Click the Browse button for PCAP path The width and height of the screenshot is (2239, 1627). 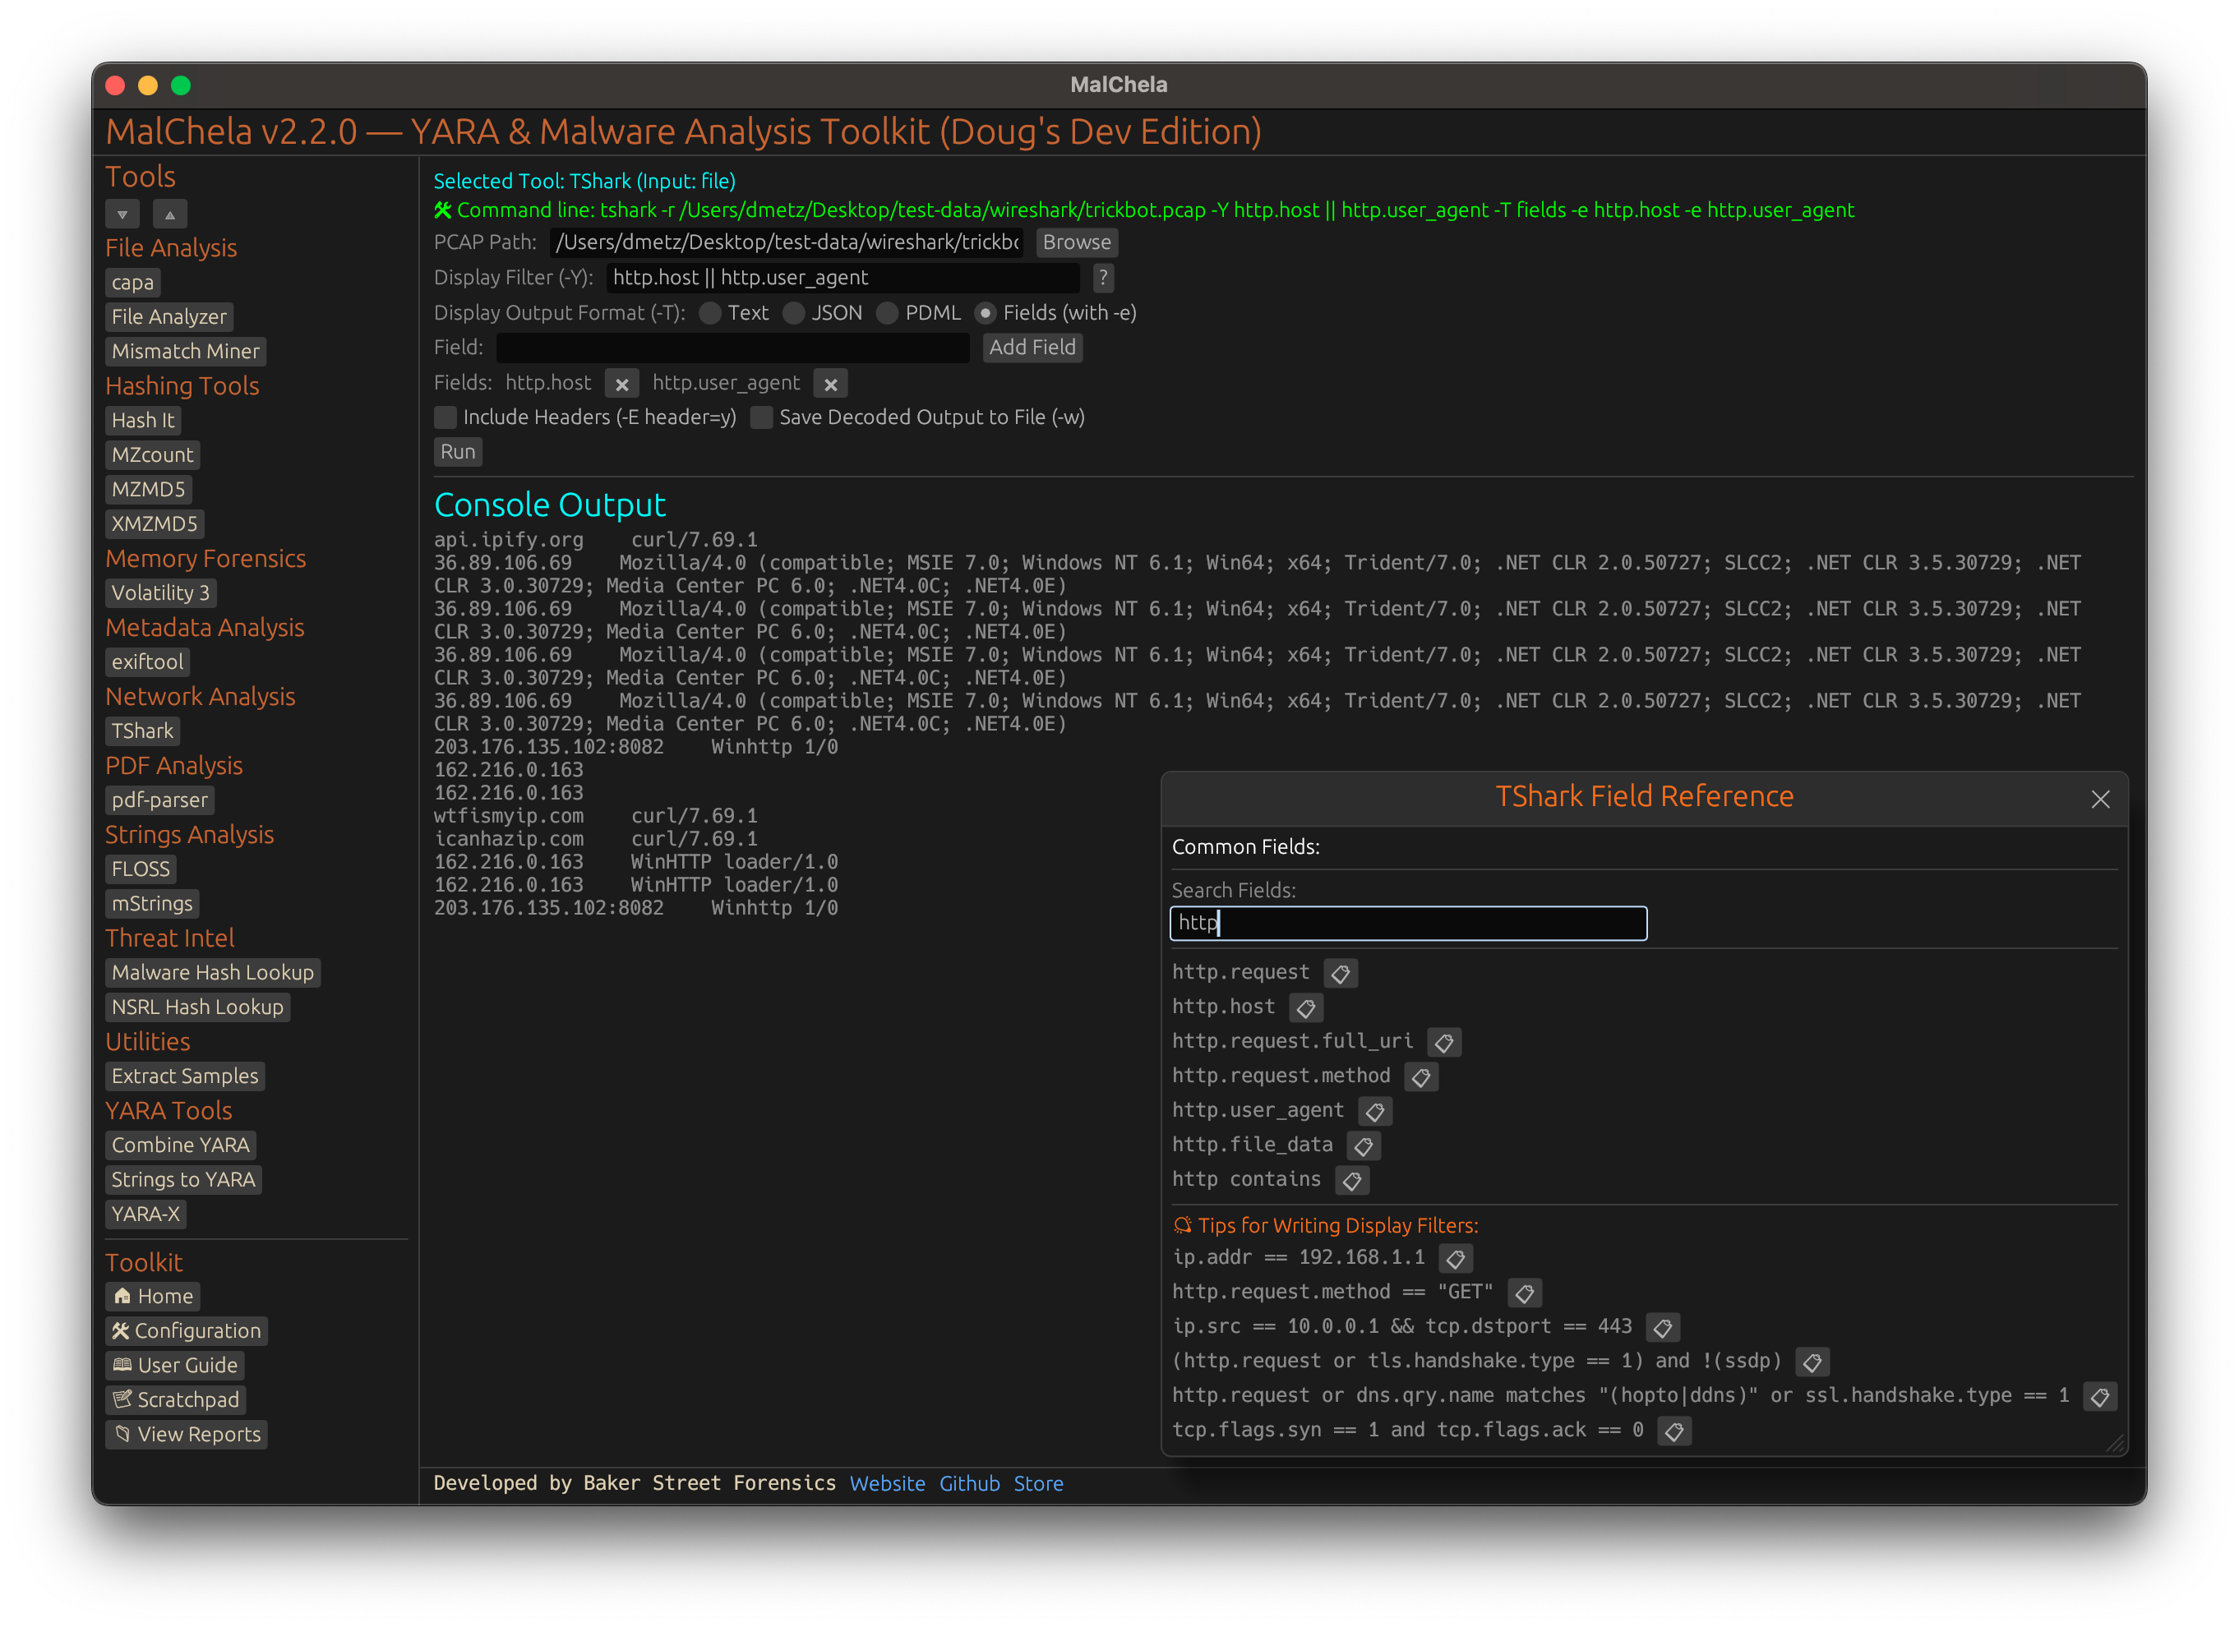pyautogui.click(x=1076, y=242)
